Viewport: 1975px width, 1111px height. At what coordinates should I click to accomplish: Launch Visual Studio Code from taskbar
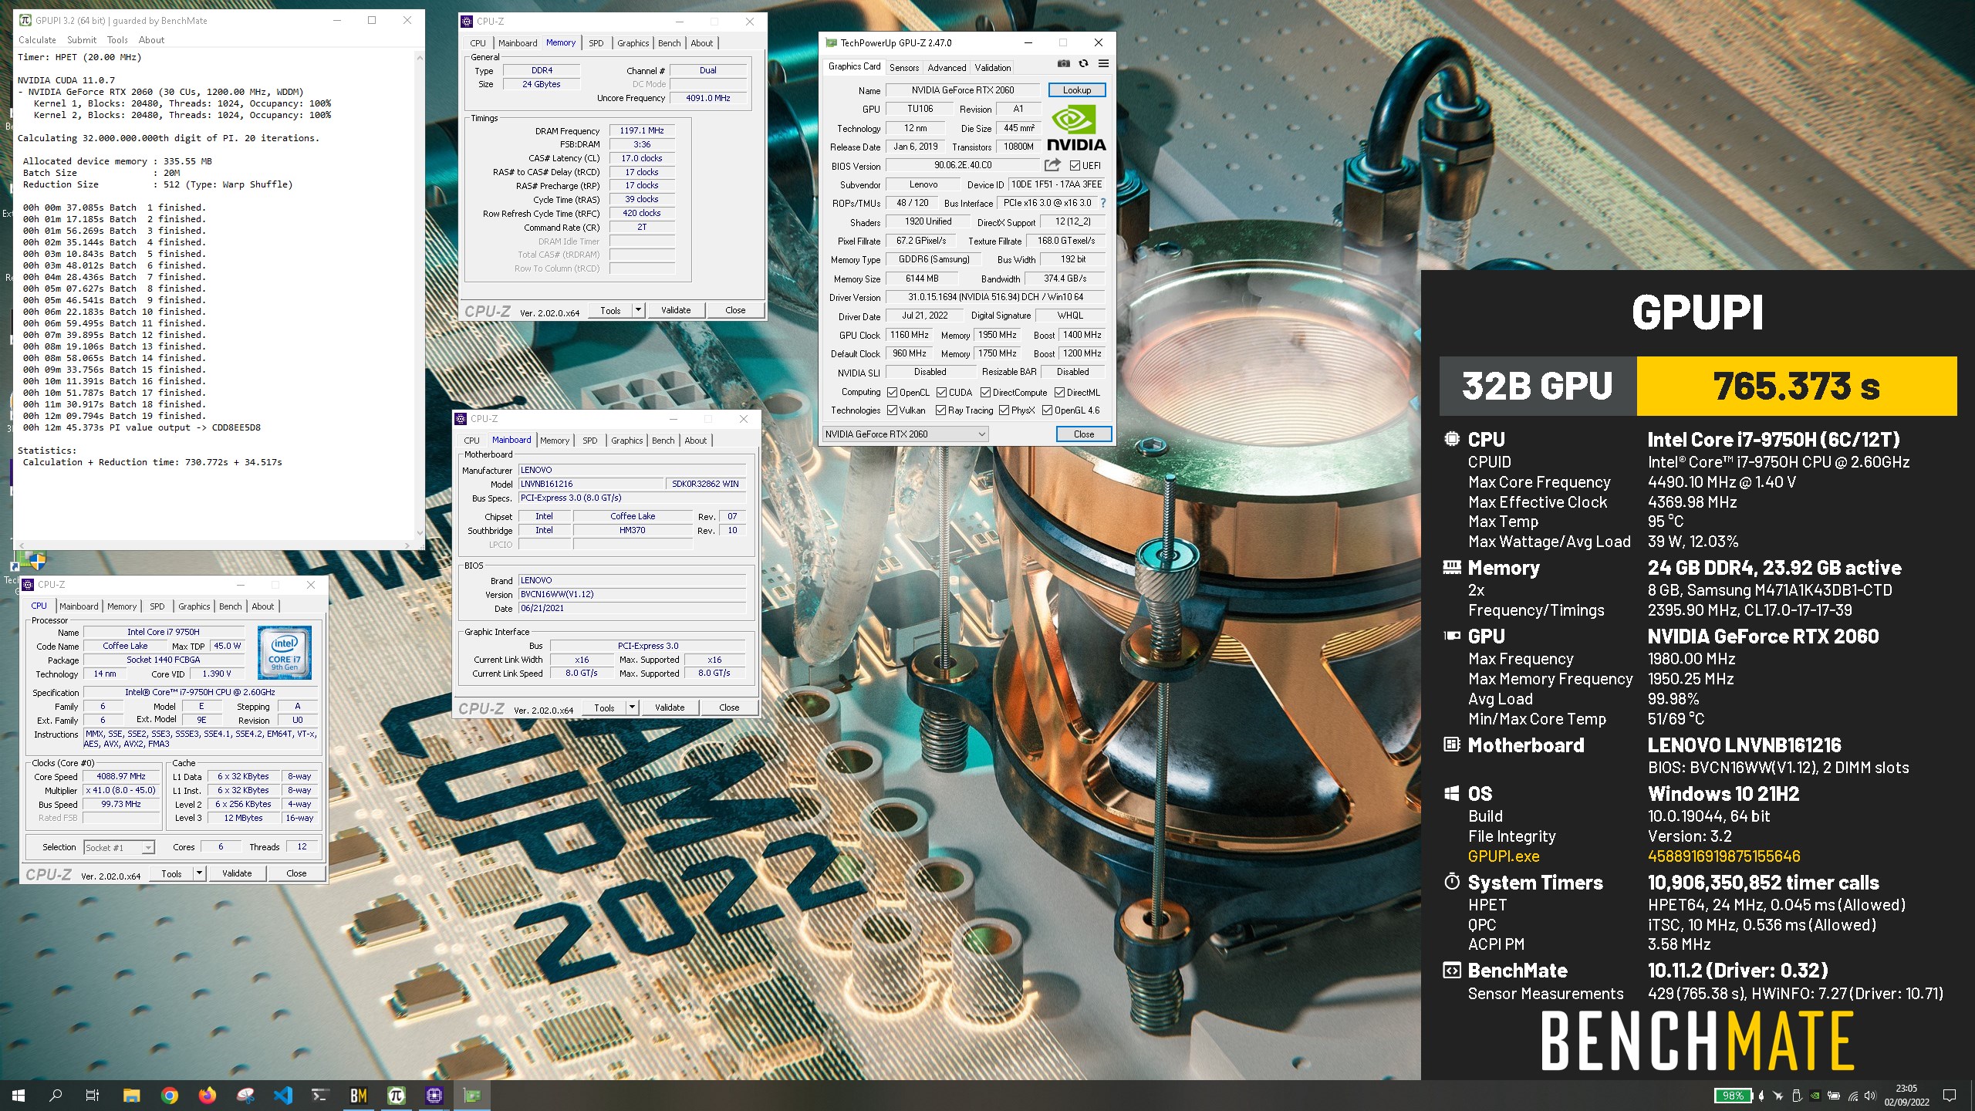pos(283,1096)
